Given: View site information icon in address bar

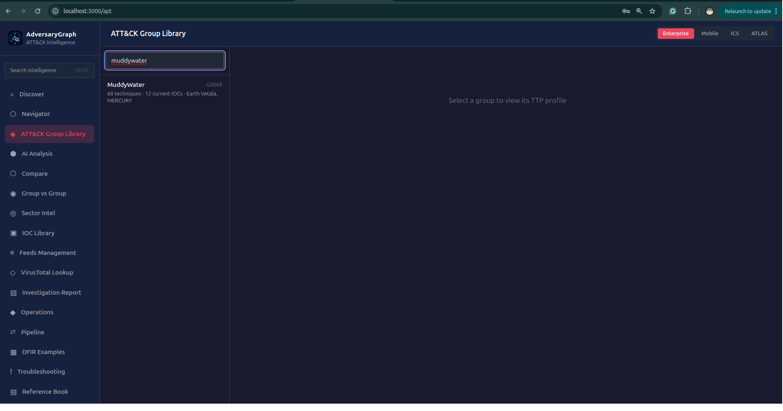Looking at the screenshot, I should (x=55, y=11).
